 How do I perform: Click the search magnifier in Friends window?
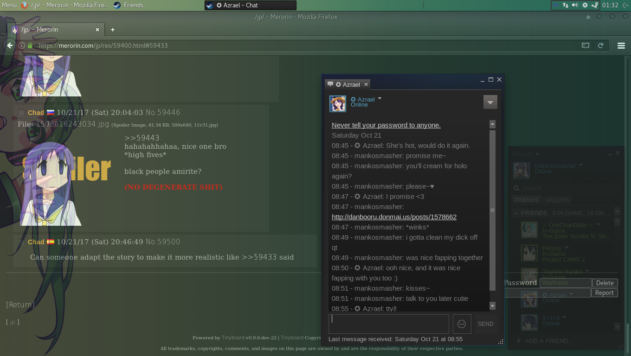click(516, 189)
